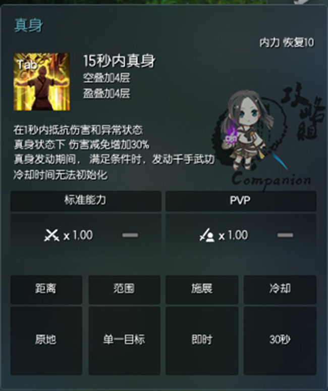Click the 真身 skill title text

coord(29,25)
